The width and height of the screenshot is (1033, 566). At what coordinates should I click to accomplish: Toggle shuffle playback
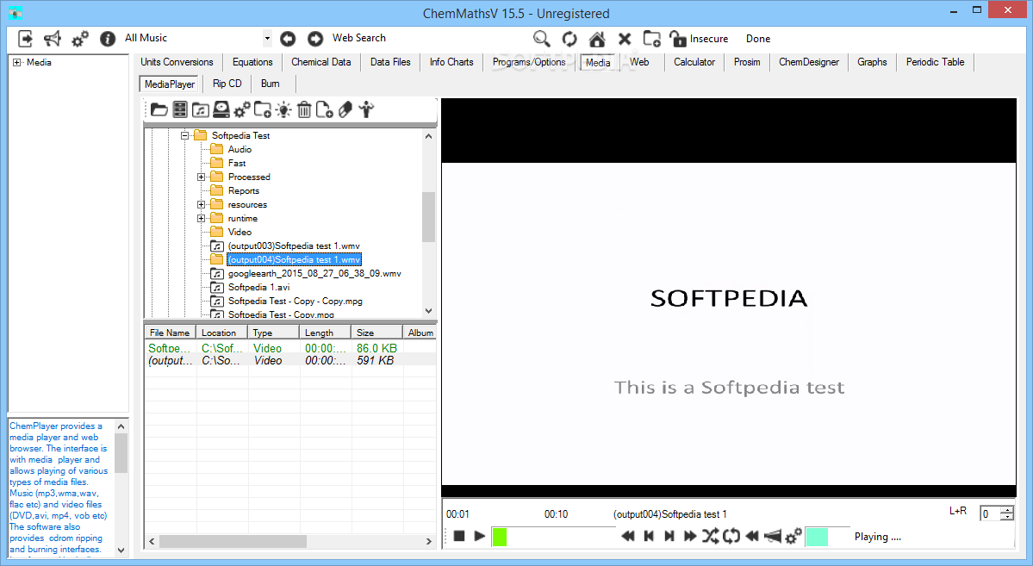click(710, 537)
